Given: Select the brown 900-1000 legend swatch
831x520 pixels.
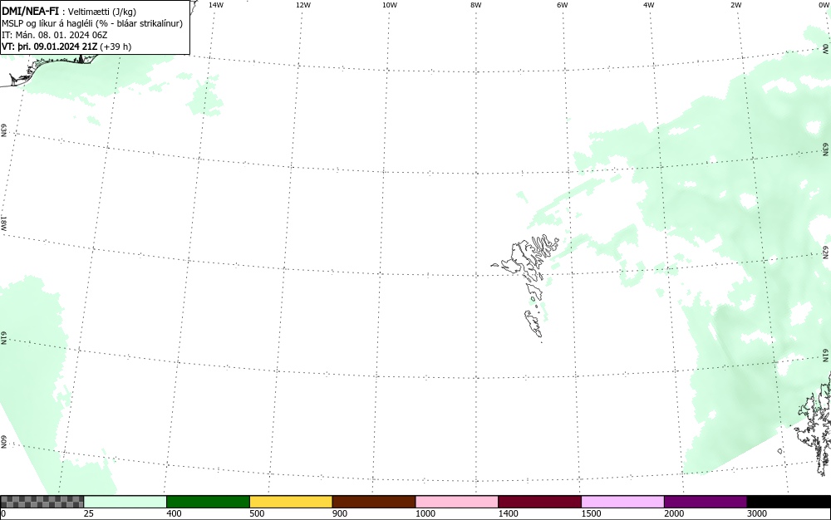Looking at the screenshot, I should click(x=374, y=502).
